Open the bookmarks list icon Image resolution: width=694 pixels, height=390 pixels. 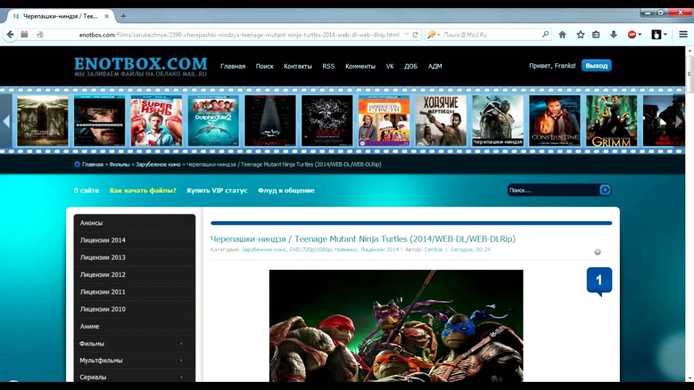point(596,35)
